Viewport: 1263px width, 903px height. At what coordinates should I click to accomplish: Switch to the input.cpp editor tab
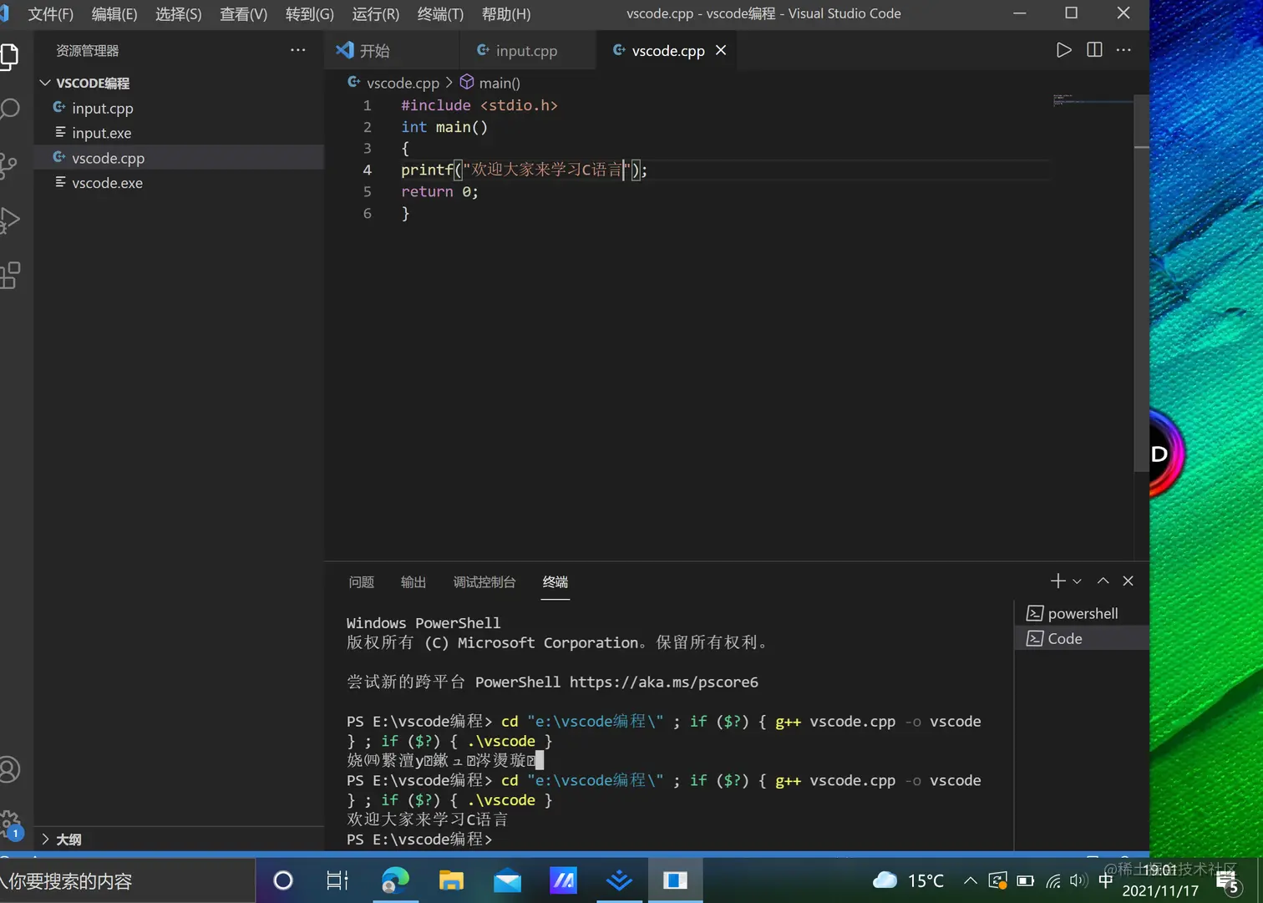click(528, 50)
